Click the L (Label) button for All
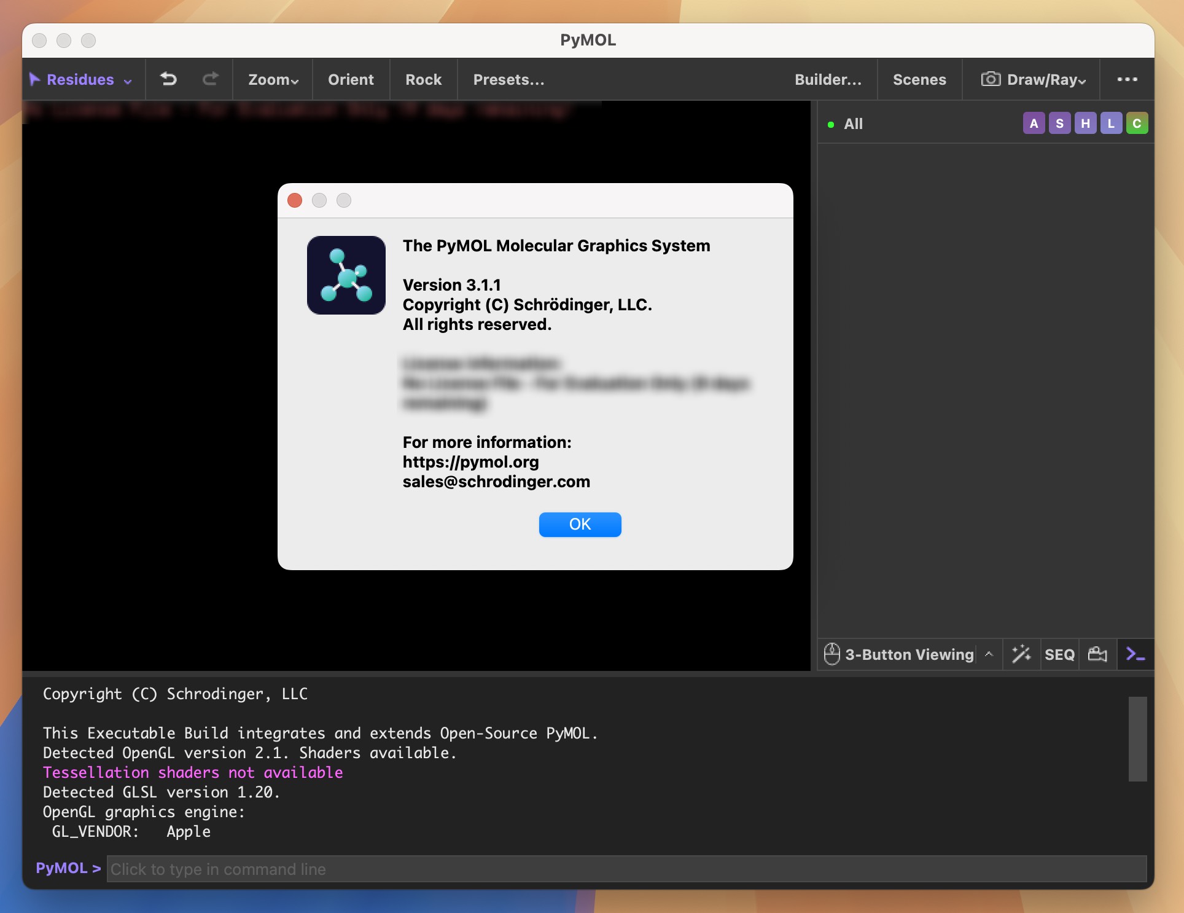This screenshot has width=1184, height=913. [1112, 123]
